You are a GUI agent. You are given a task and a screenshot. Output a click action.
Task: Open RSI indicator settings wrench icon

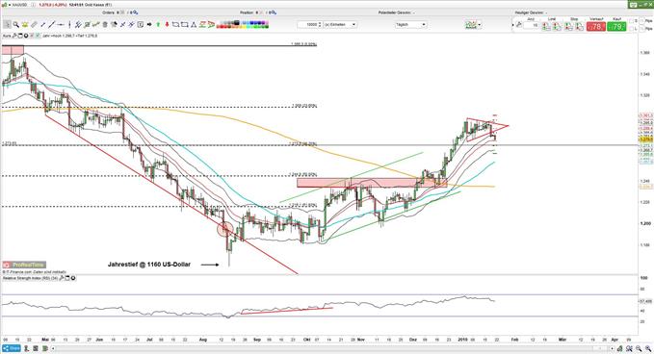[x=62, y=278]
